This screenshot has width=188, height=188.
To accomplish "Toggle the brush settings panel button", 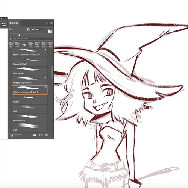I will click(50, 31).
